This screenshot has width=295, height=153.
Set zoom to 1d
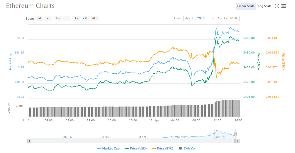click(39, 18)
